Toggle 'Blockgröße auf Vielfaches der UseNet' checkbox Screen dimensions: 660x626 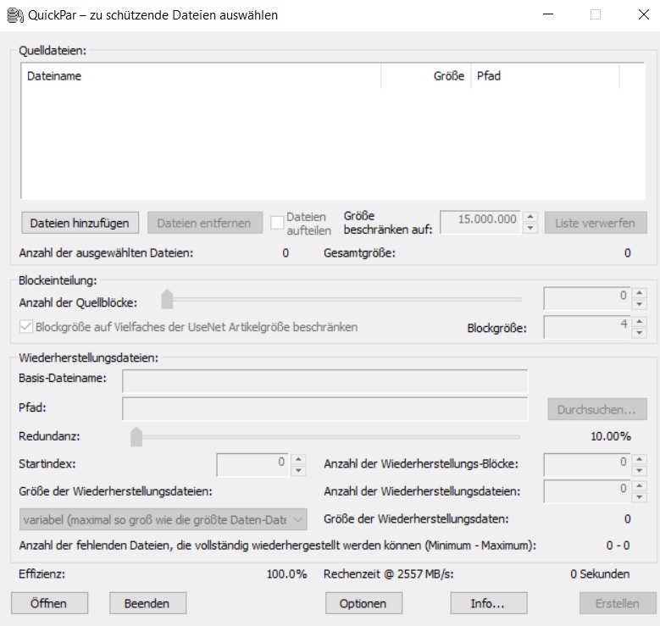click(26, 327)
